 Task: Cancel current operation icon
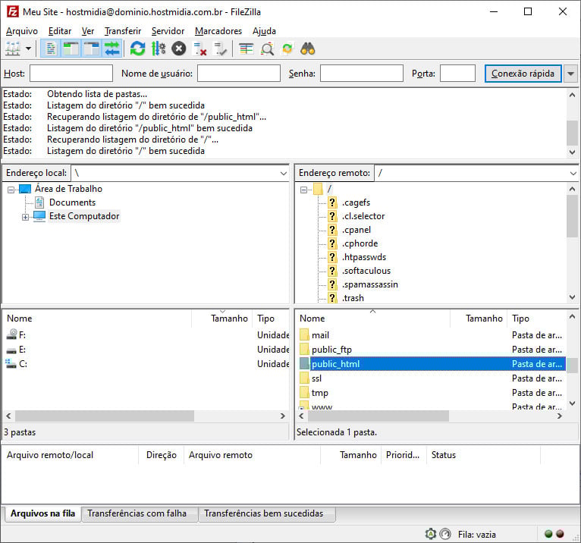[x=179, y=49]
